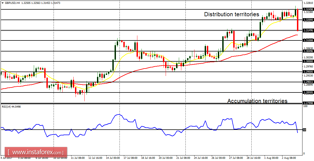Screen dimensions: 314x161
Task: Open the chart menu triangle beside GBPUSD,H4
Action: click(2, 3)
